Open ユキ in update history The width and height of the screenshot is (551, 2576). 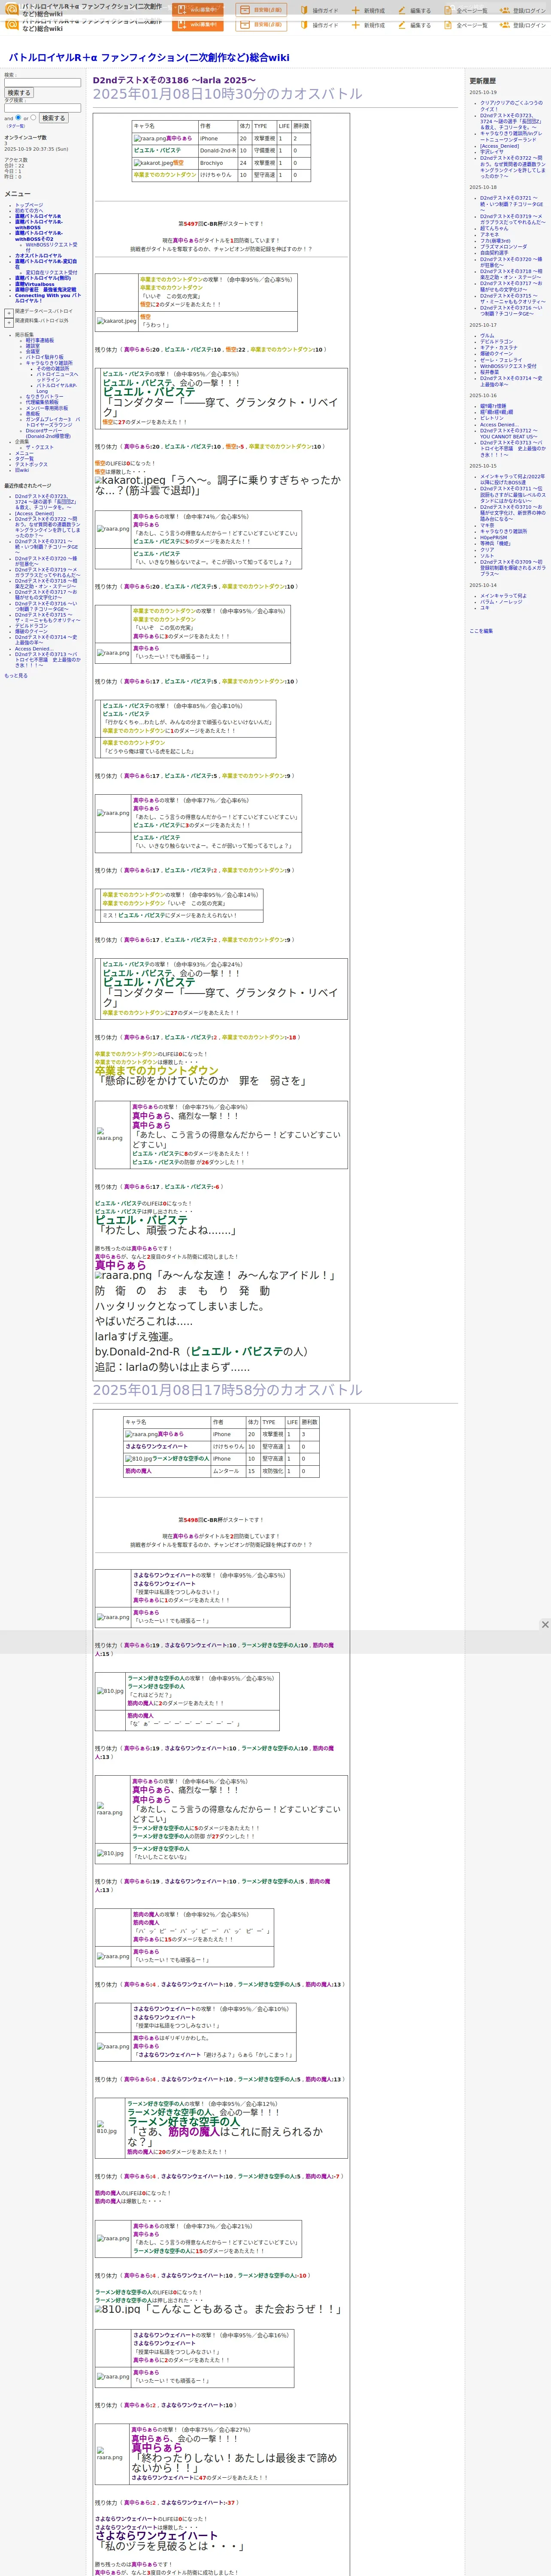click(485, 608)
